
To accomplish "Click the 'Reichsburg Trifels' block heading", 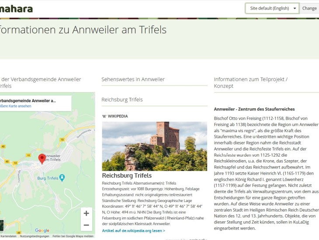I will pos(122,99).
